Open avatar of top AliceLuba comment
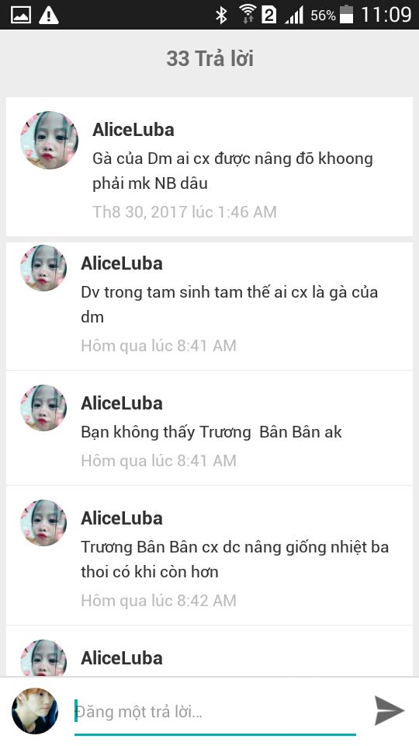This screenshot has height=746, width=419. (x=50, y=140)
